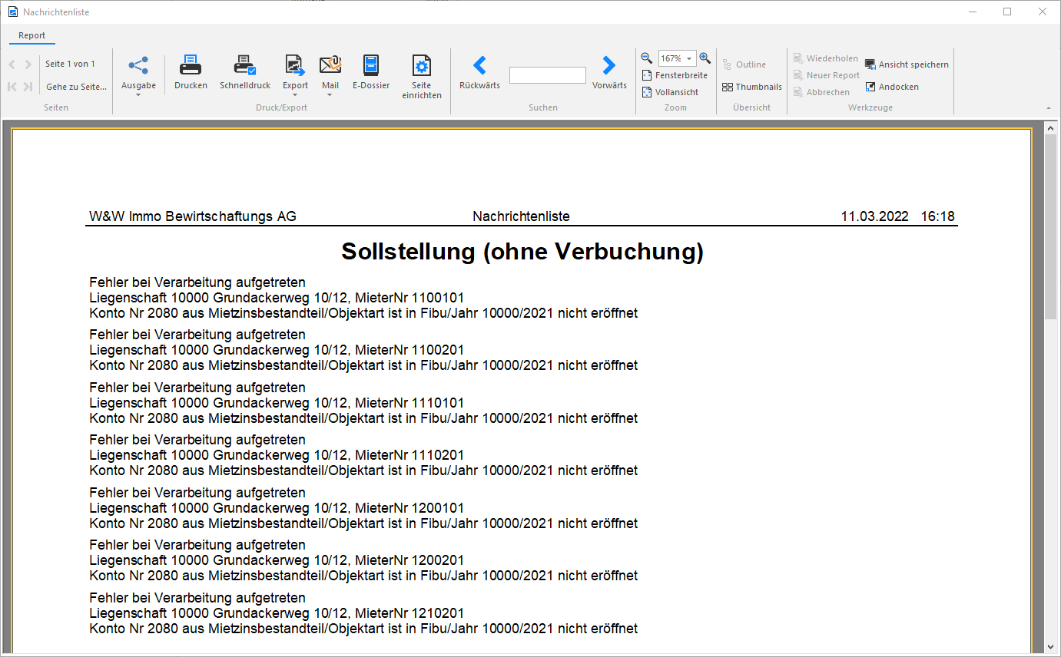
Task: Click the Export document icon
Action: (295, 65)
